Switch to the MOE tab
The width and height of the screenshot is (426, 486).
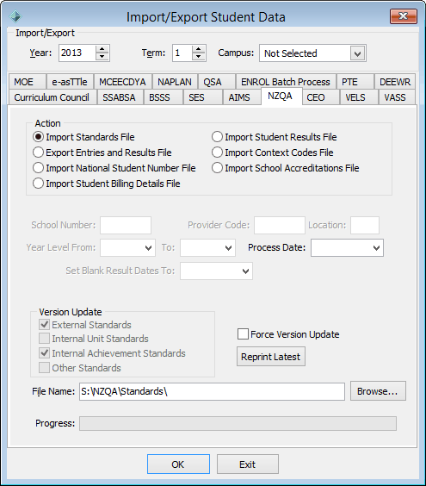pos(27,82)
